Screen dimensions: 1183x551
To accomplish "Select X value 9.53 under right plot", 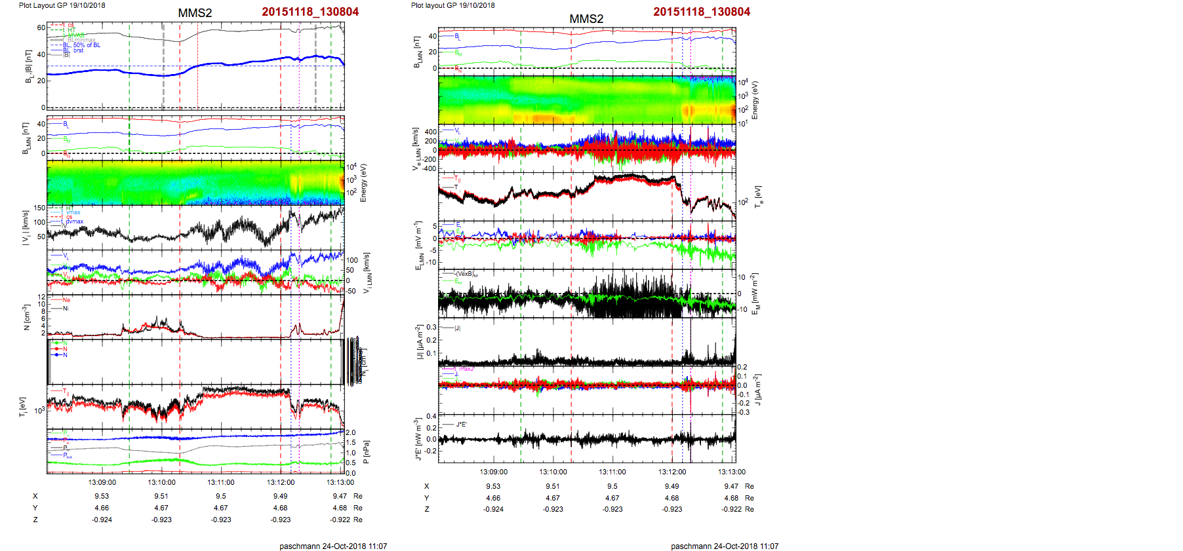I will (493, 486).
